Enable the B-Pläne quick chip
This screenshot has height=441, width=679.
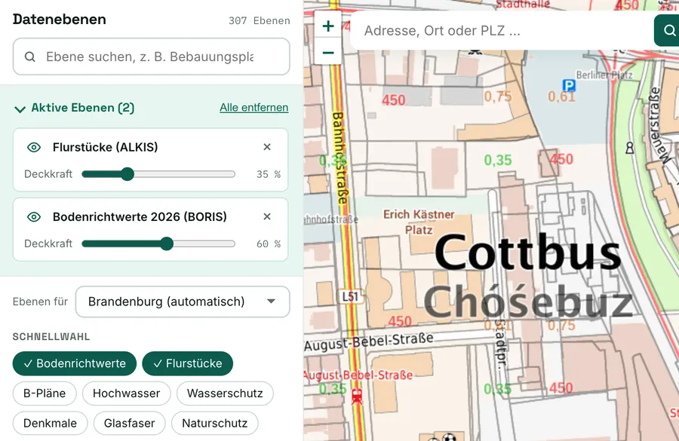45,394
